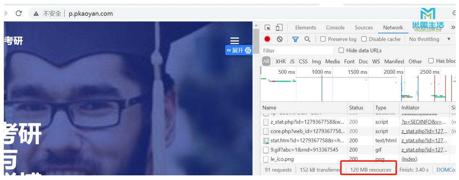
Task: Click the 152 kB transferred status entry
Action: click(320, 170)
